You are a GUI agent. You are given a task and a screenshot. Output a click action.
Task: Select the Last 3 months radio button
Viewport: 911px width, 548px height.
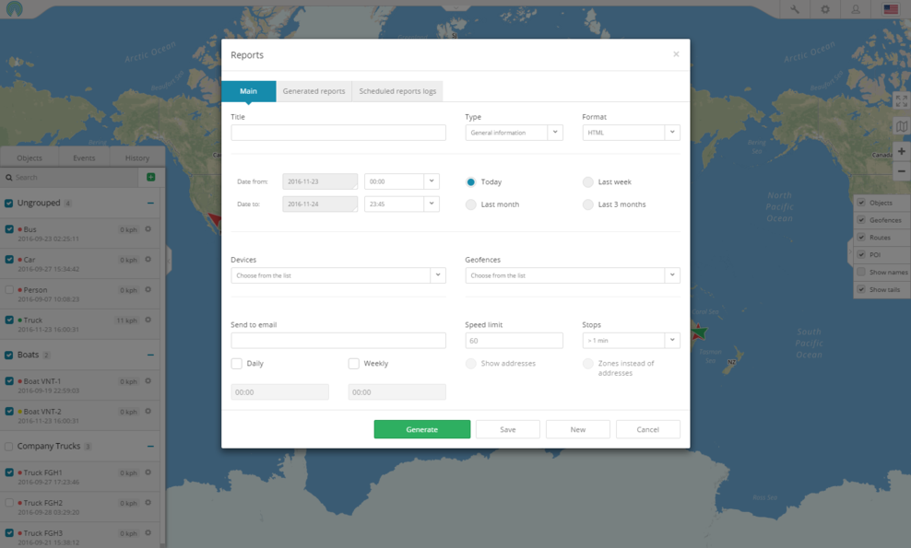[588, 204]
